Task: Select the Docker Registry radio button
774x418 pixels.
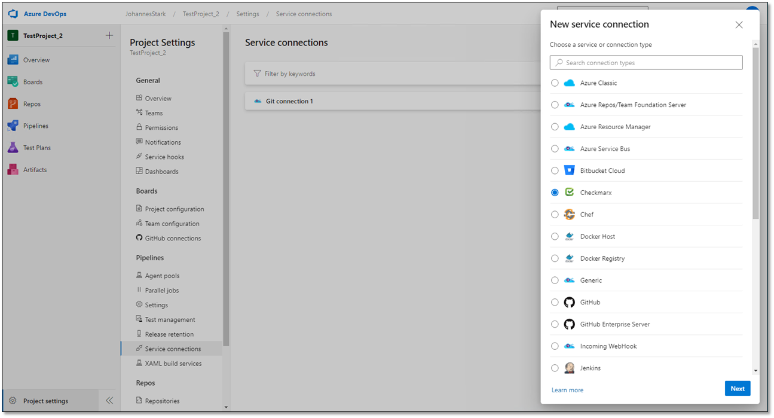Action: click(555, 258)
